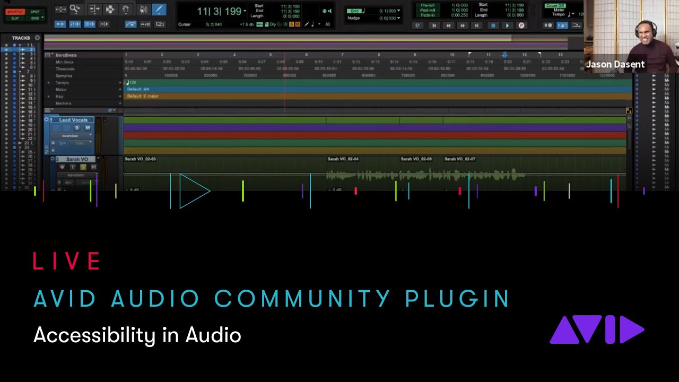Click the rewind transport button
This screenshot has height=382, width=679.
(448, 25)
